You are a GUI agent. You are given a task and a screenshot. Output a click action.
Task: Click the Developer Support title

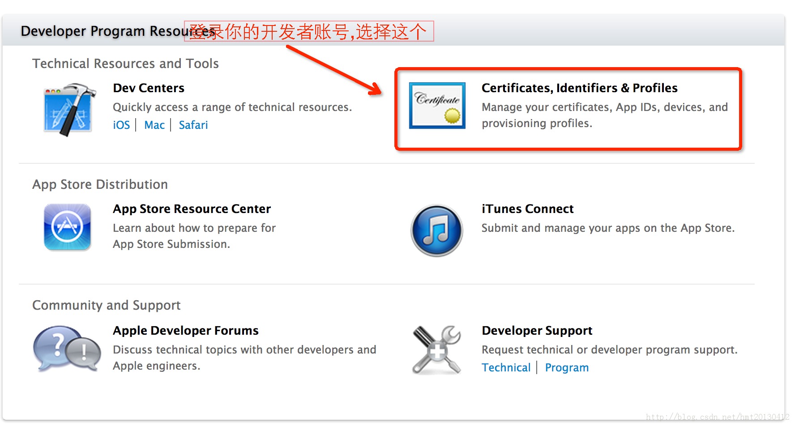coord(537,330)
